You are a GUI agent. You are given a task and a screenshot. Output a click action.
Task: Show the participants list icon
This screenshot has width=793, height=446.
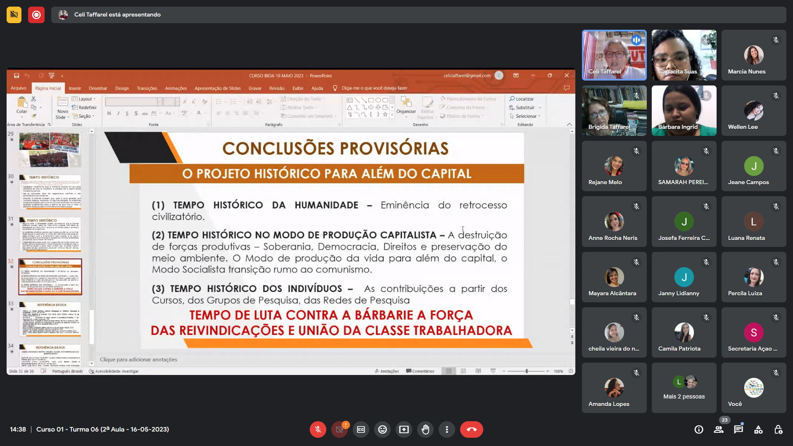pyautogui.click(x=719, y=429)
